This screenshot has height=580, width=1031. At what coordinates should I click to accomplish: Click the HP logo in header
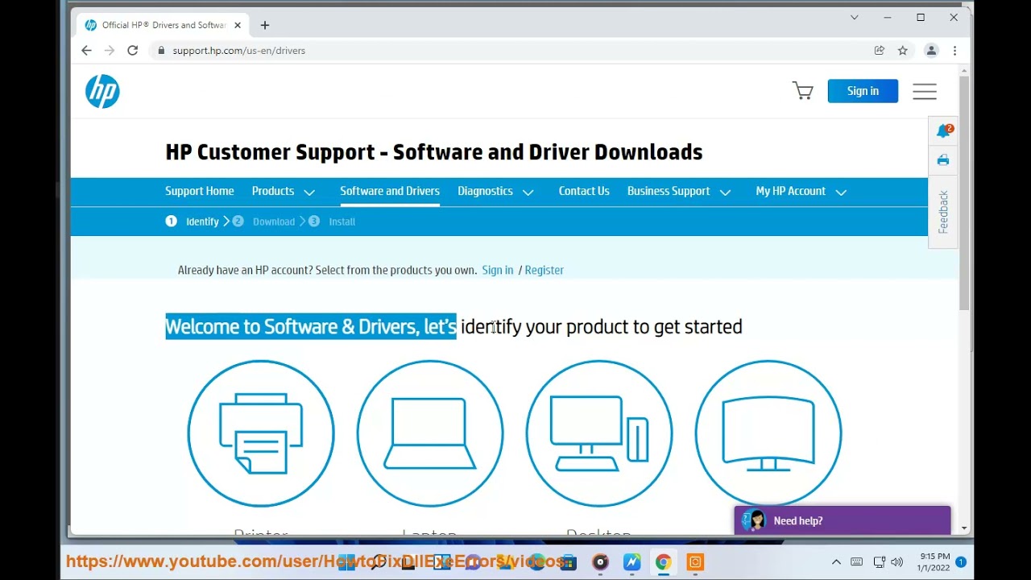tap(102, 91)
